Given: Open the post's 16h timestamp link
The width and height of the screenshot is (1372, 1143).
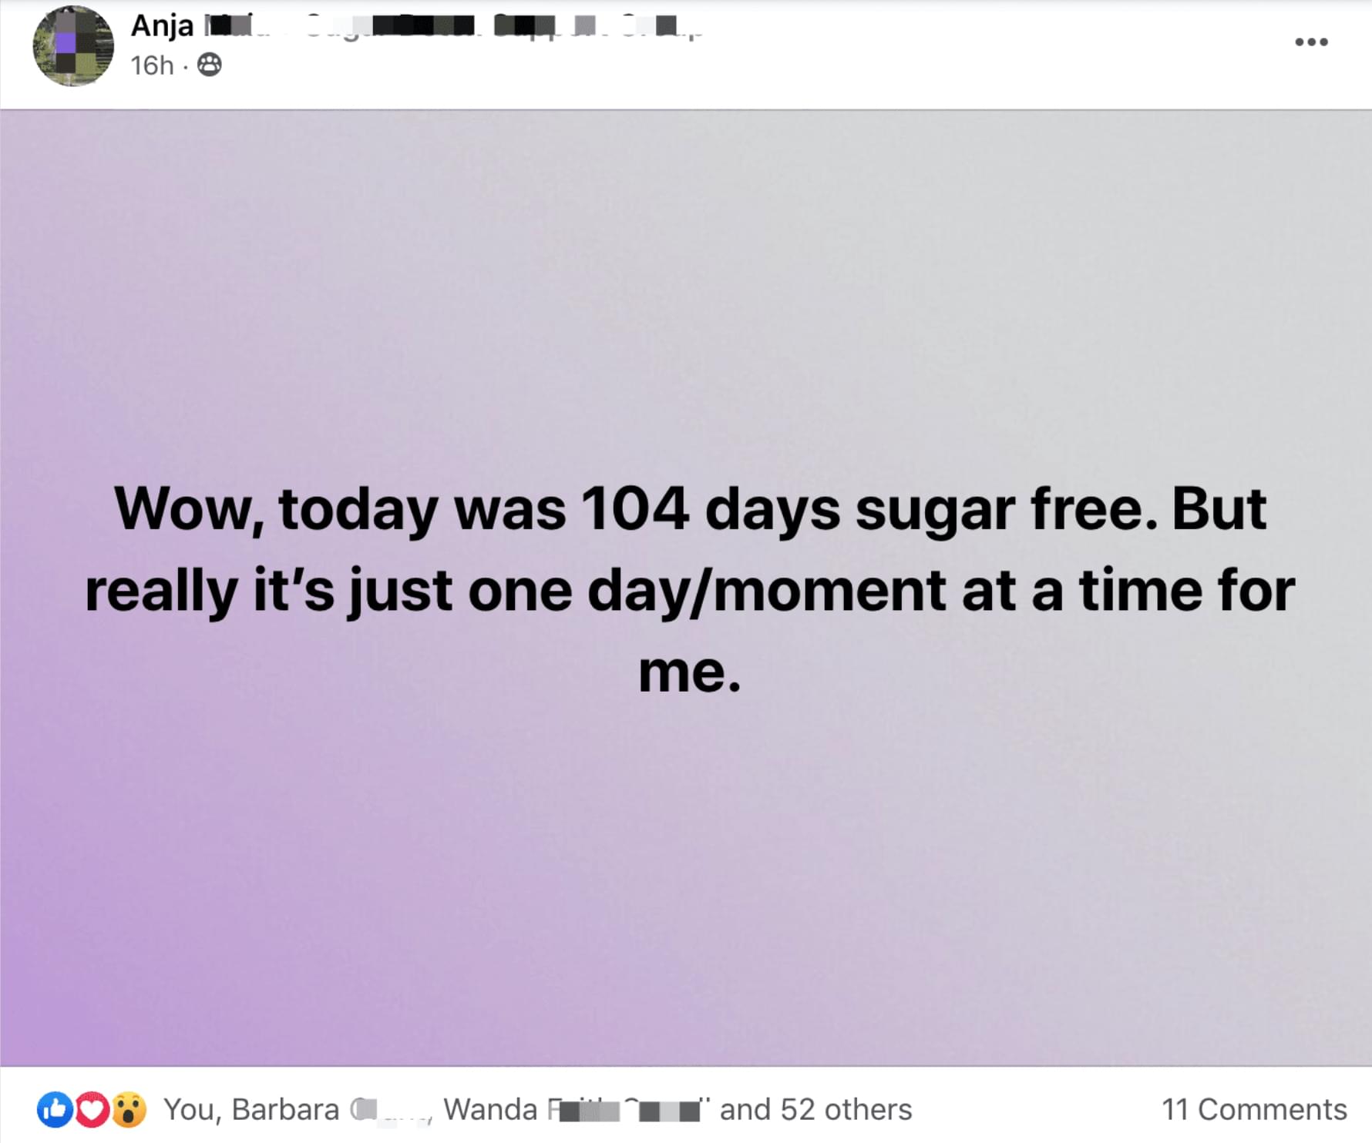Looking at the screenshot, I should point(152,65).
